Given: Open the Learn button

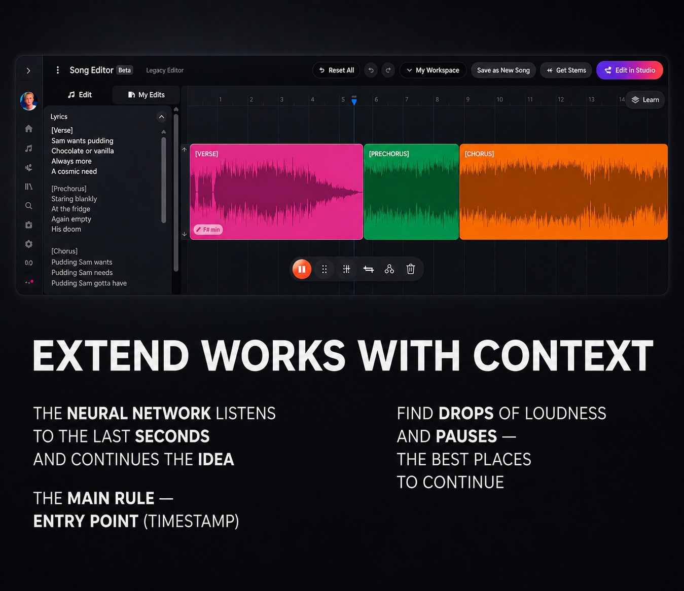Looking at the screenshot, I should click(645, 100).
